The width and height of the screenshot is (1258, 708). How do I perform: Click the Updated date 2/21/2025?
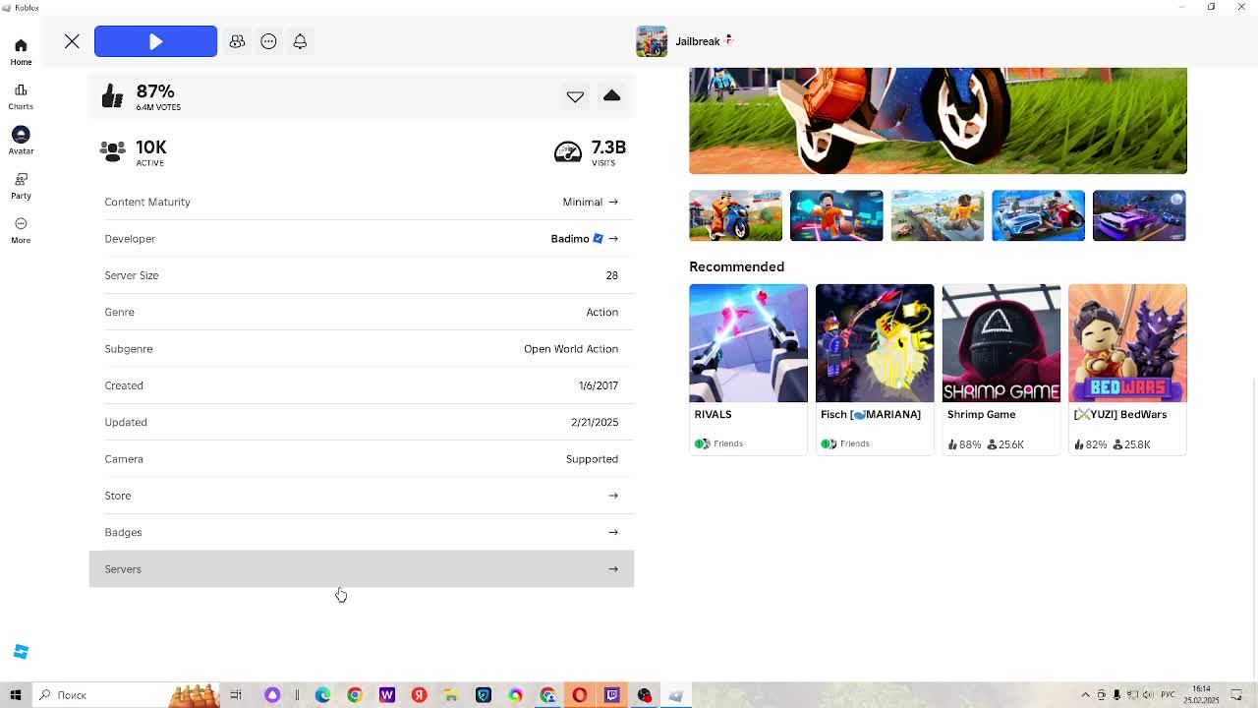(595, 422)
